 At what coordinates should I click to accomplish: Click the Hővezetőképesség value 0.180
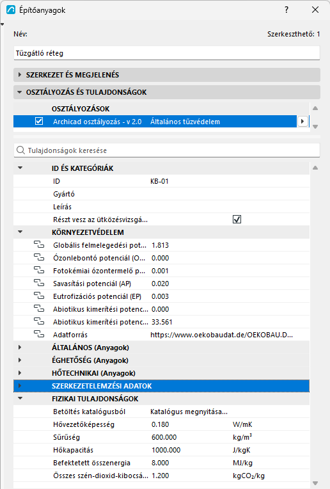[x=160, y=424]
